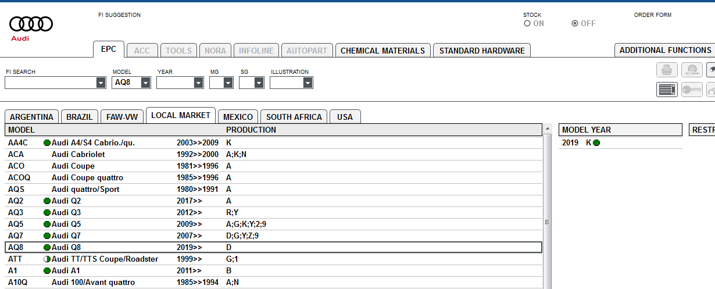The width and height of the screenshot is (715, 289).
Task: Open the TOOLS tab
Action: click(179, 51)
